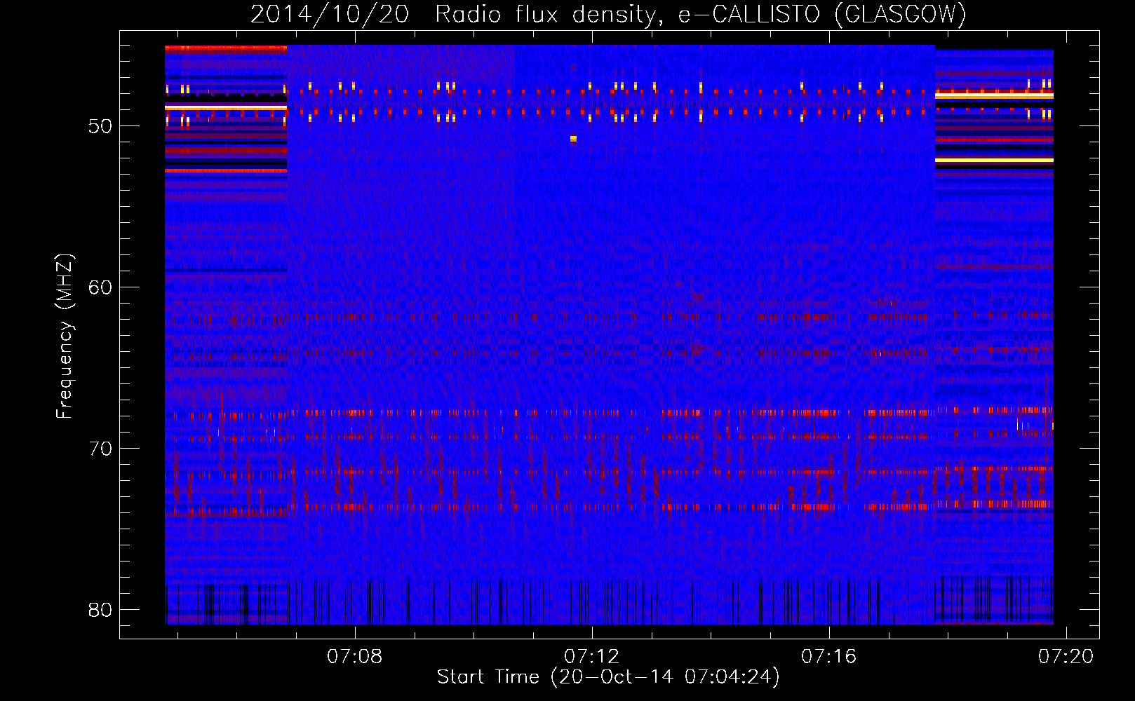This screenshot has height=701, width=1135.
Task: Click the y-axis label "Frequency (MHZ)"
Action: [x=65, y=336]
